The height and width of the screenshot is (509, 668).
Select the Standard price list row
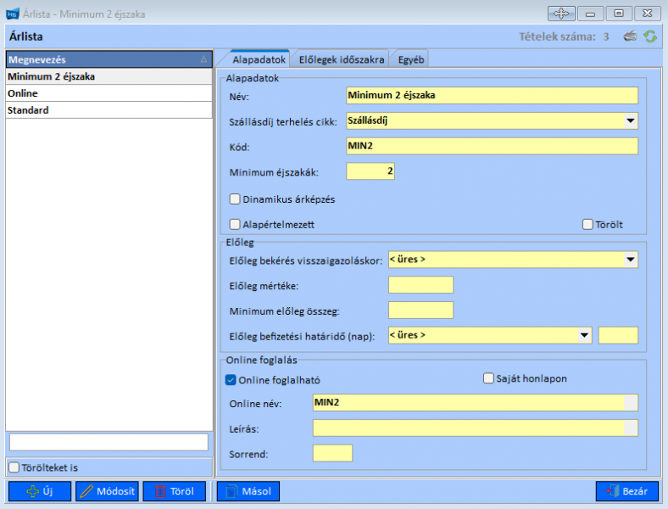pos(109,110)
